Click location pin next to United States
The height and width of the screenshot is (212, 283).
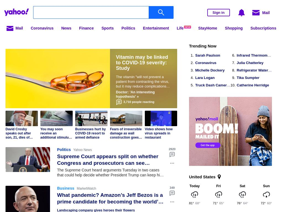219,177
